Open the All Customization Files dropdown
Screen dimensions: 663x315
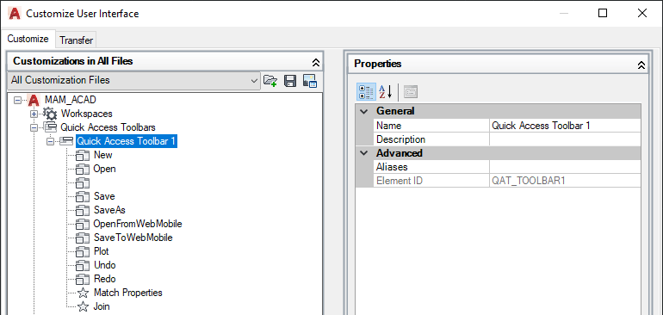point(133,80)
